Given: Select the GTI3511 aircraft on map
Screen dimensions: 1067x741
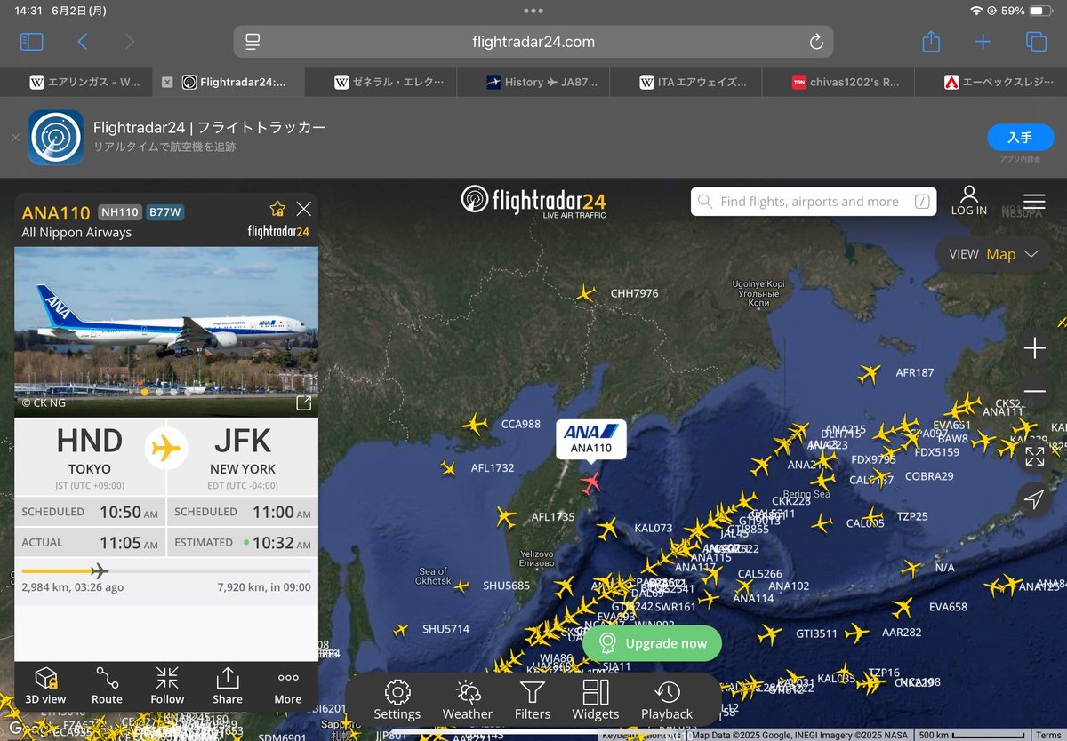Looking at the screenshot, I should [x=770, y=634].
